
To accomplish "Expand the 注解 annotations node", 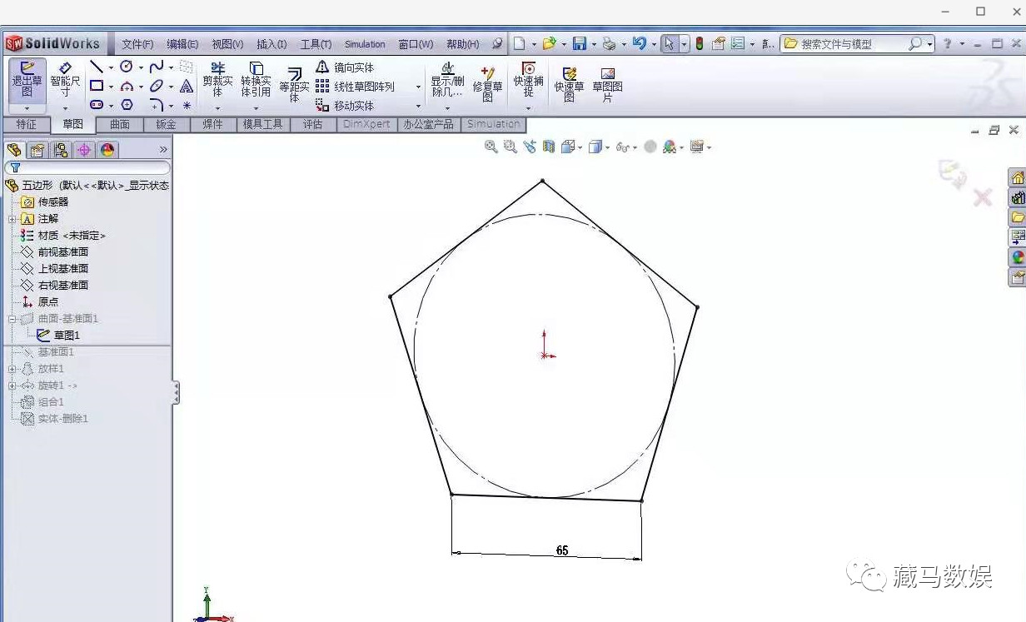I will click(x=12, y=218).
